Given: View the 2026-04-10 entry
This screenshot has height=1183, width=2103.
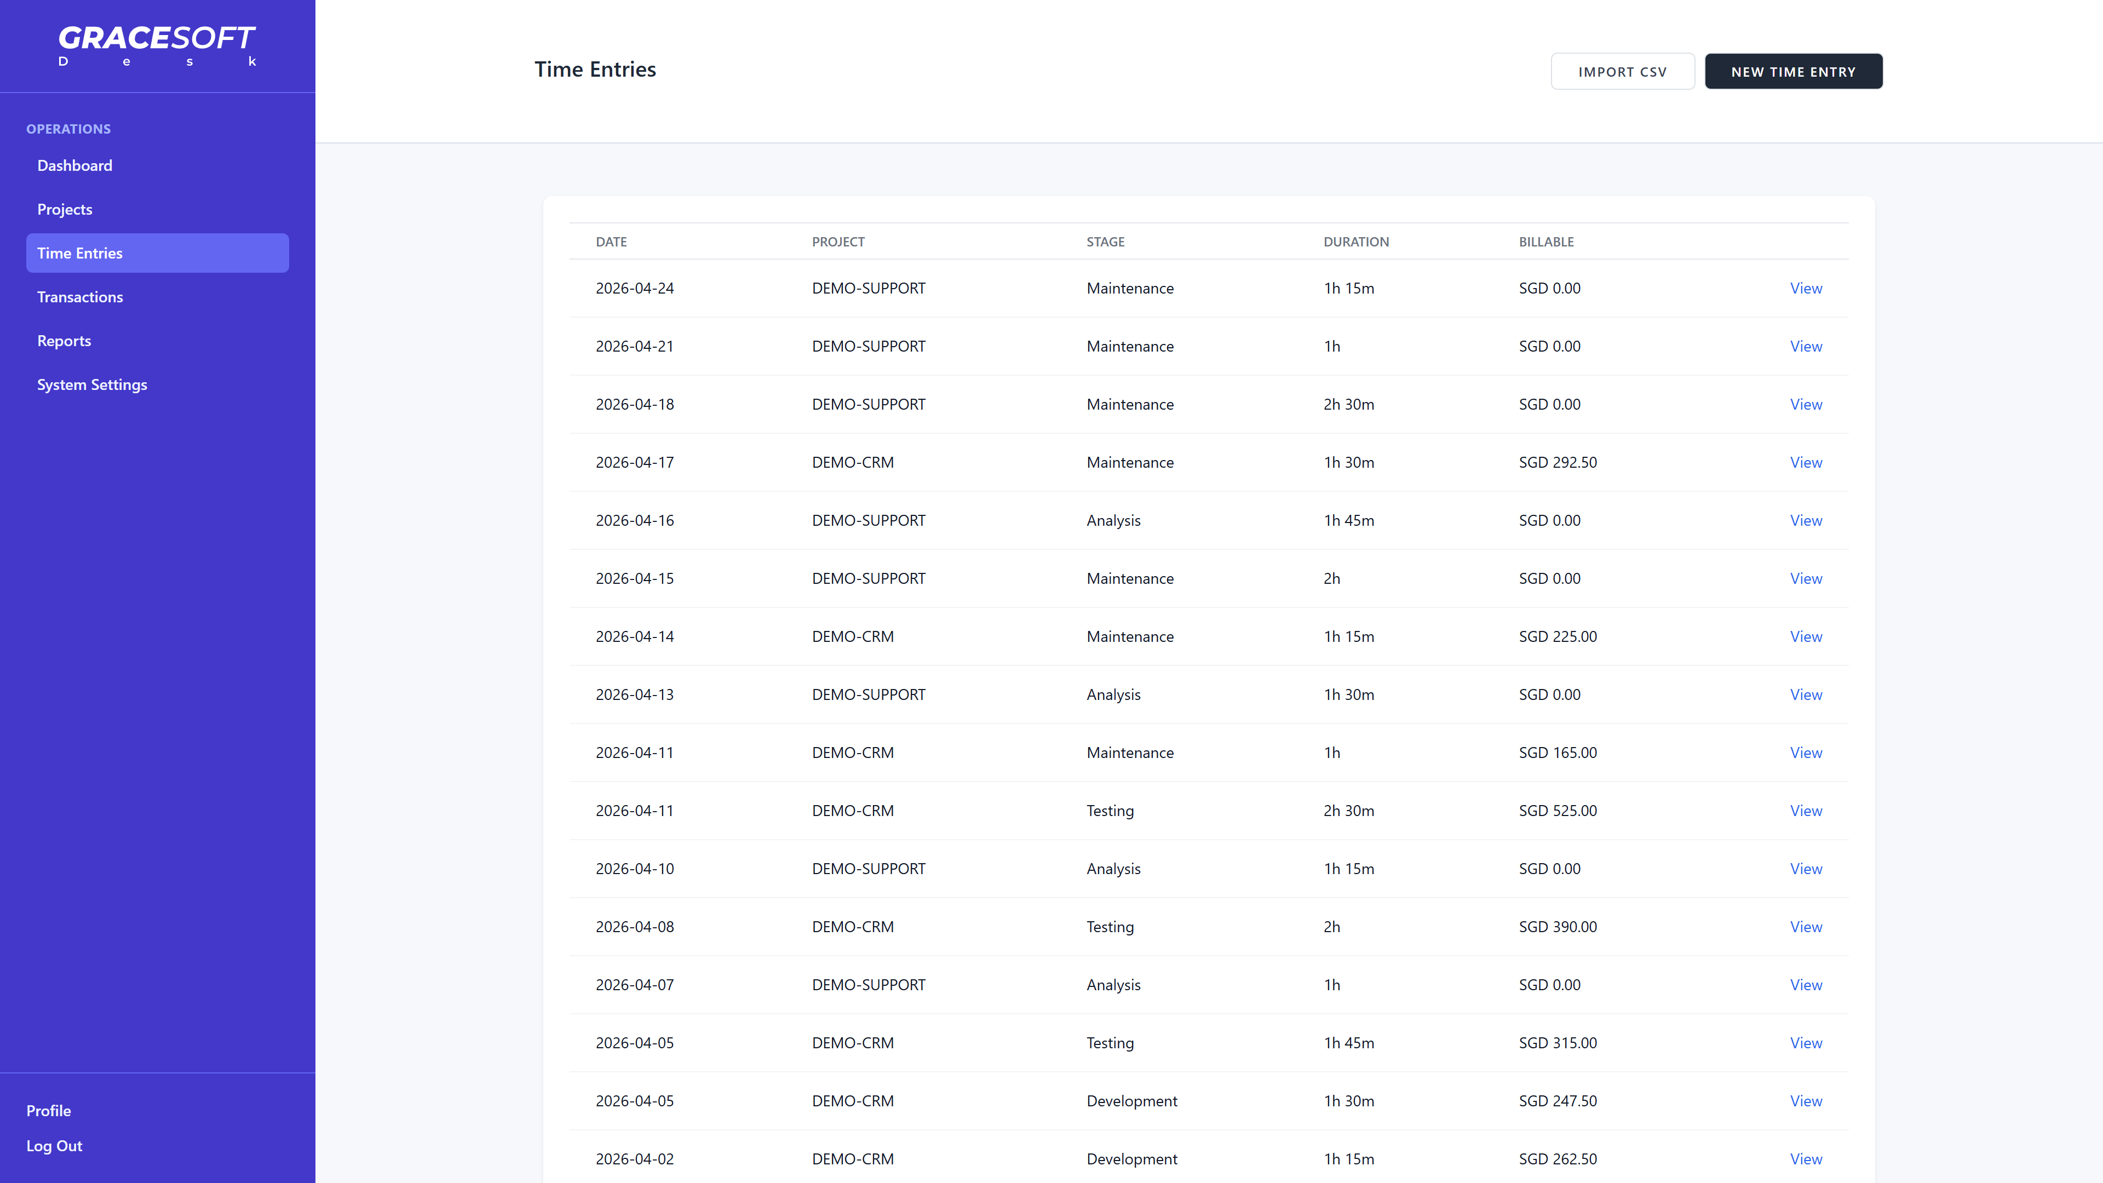Looking at the screenshot, I should (x=1806, y=869).
